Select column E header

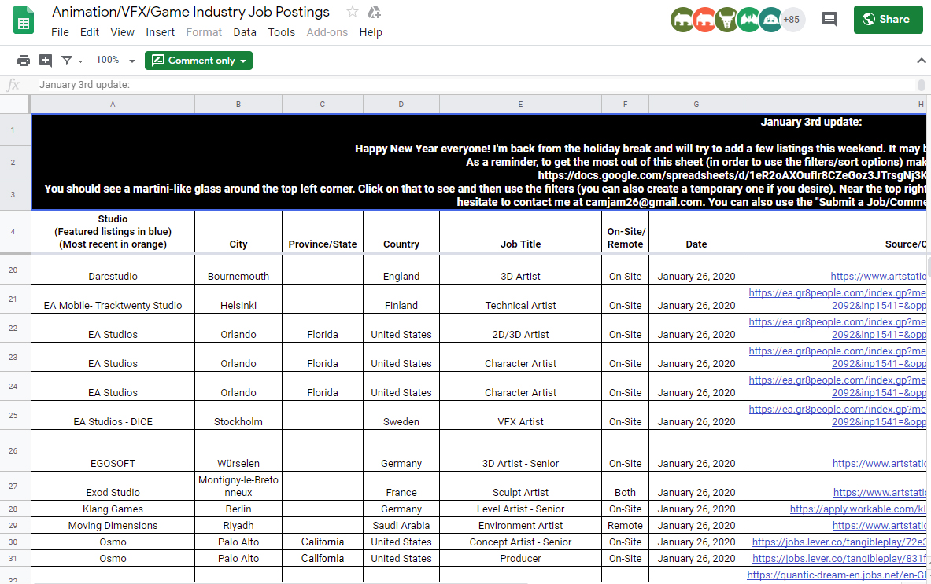coord(521,105)
